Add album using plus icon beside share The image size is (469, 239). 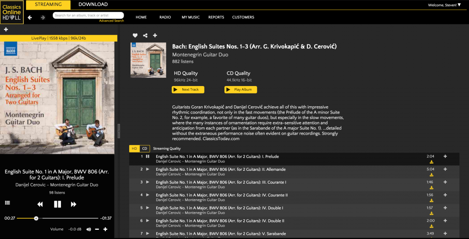click(x=155, y=35)
